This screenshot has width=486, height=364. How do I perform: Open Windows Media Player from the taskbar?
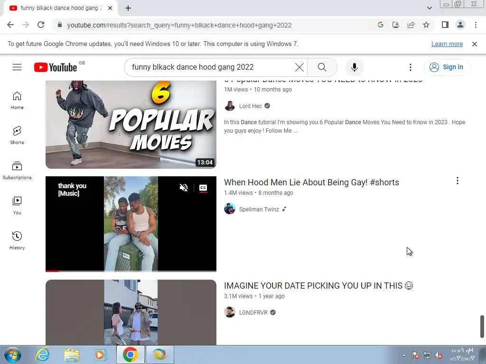pyautogui.click(x=100, y=355)
